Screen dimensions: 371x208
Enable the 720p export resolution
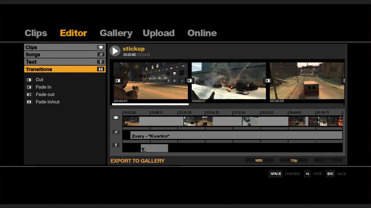point(293,160)
